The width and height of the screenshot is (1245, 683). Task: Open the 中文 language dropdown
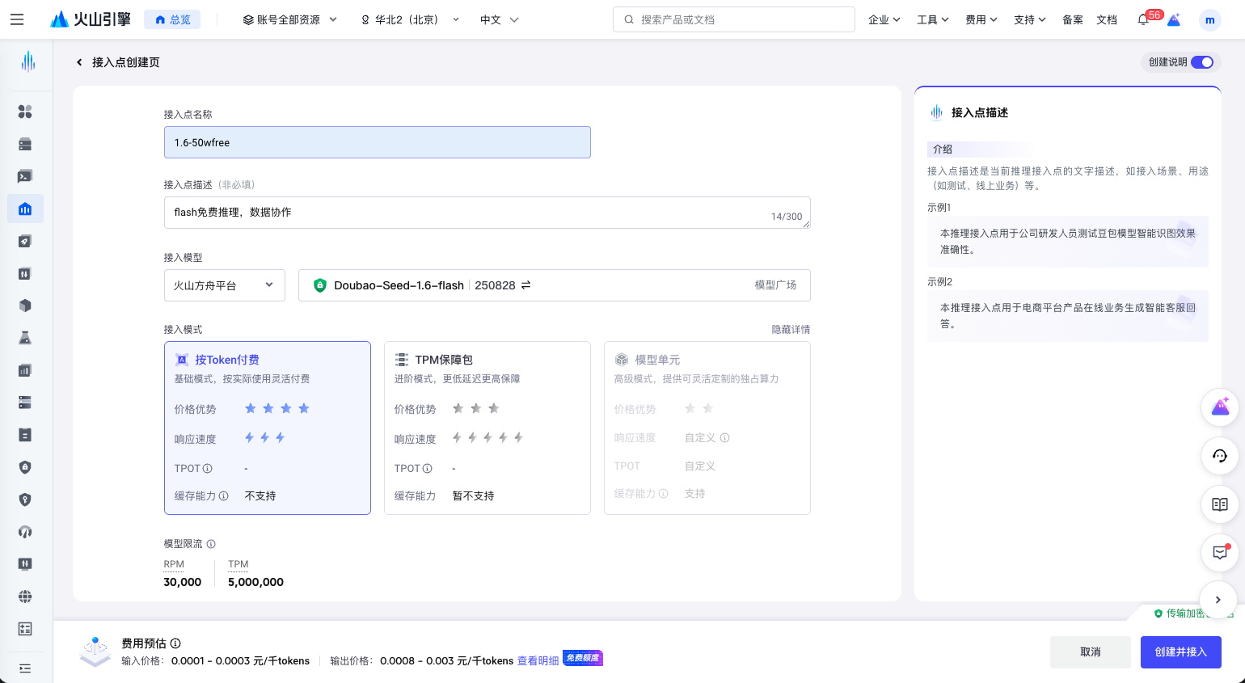coord(499,19)
